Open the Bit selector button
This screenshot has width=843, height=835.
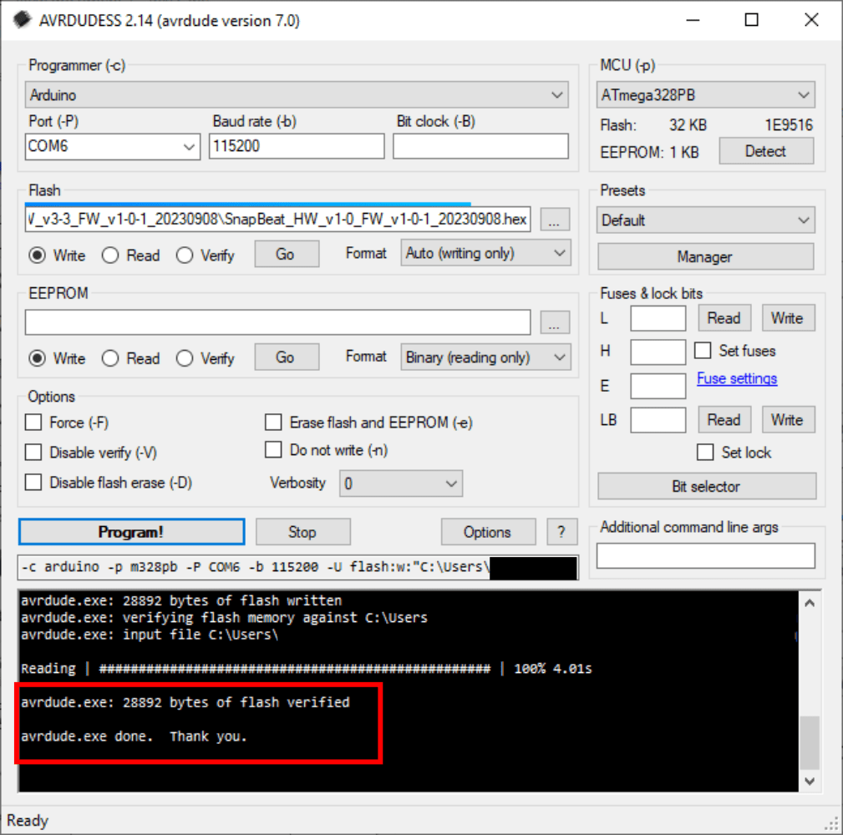[707, 486]
